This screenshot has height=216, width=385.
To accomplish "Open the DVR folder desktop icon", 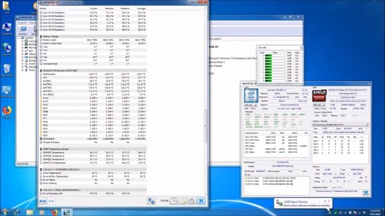I will click(x=6, y=7).
